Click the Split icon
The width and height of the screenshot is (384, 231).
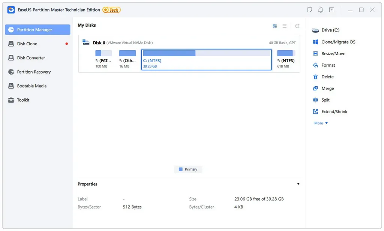click(x=315, y=100)
